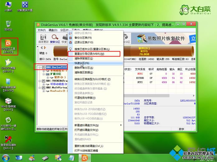Select HD0:DerlerT112 disk in tree
This screenshot has height=162, width=217.
56,67
